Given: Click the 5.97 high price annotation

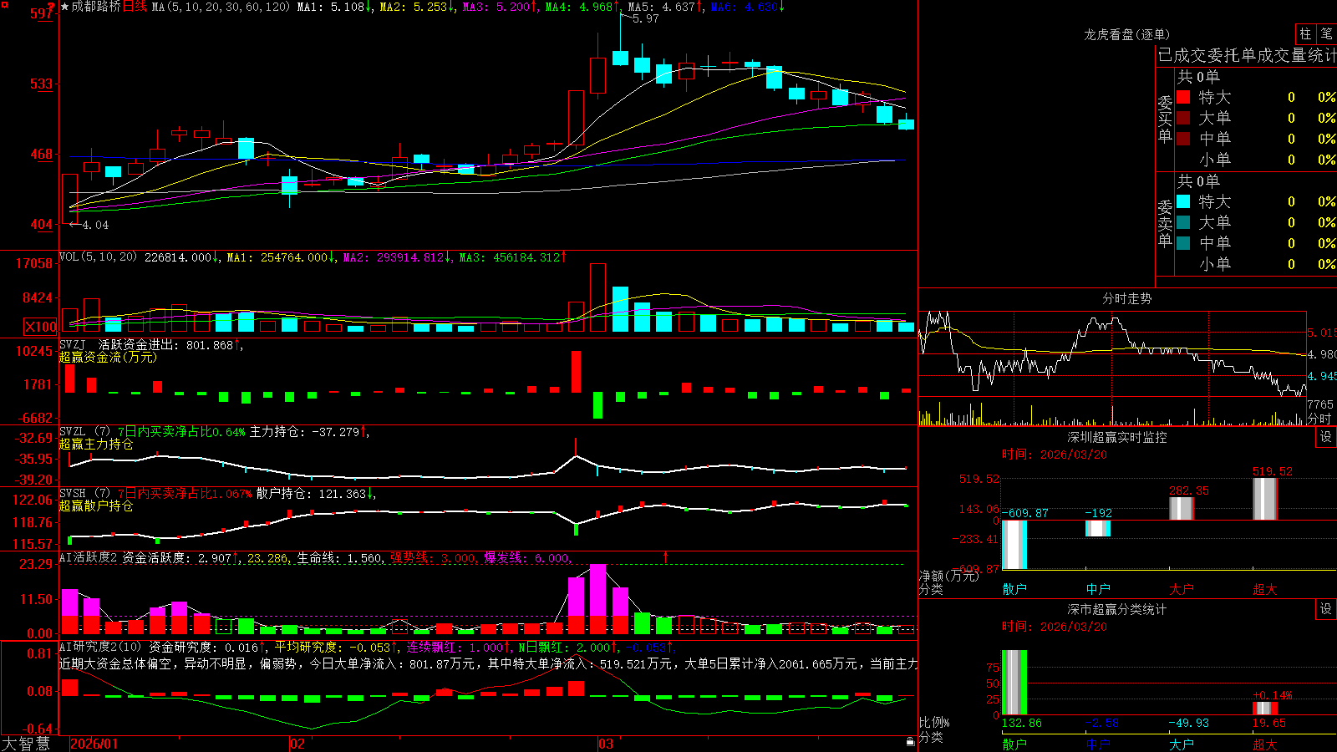Looking at the screenshot, I should coord(646,18).
